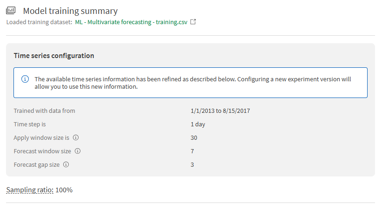Click the info icon next to Forecast window size
This screenshot has height=209, width=382.
(78, 151)
